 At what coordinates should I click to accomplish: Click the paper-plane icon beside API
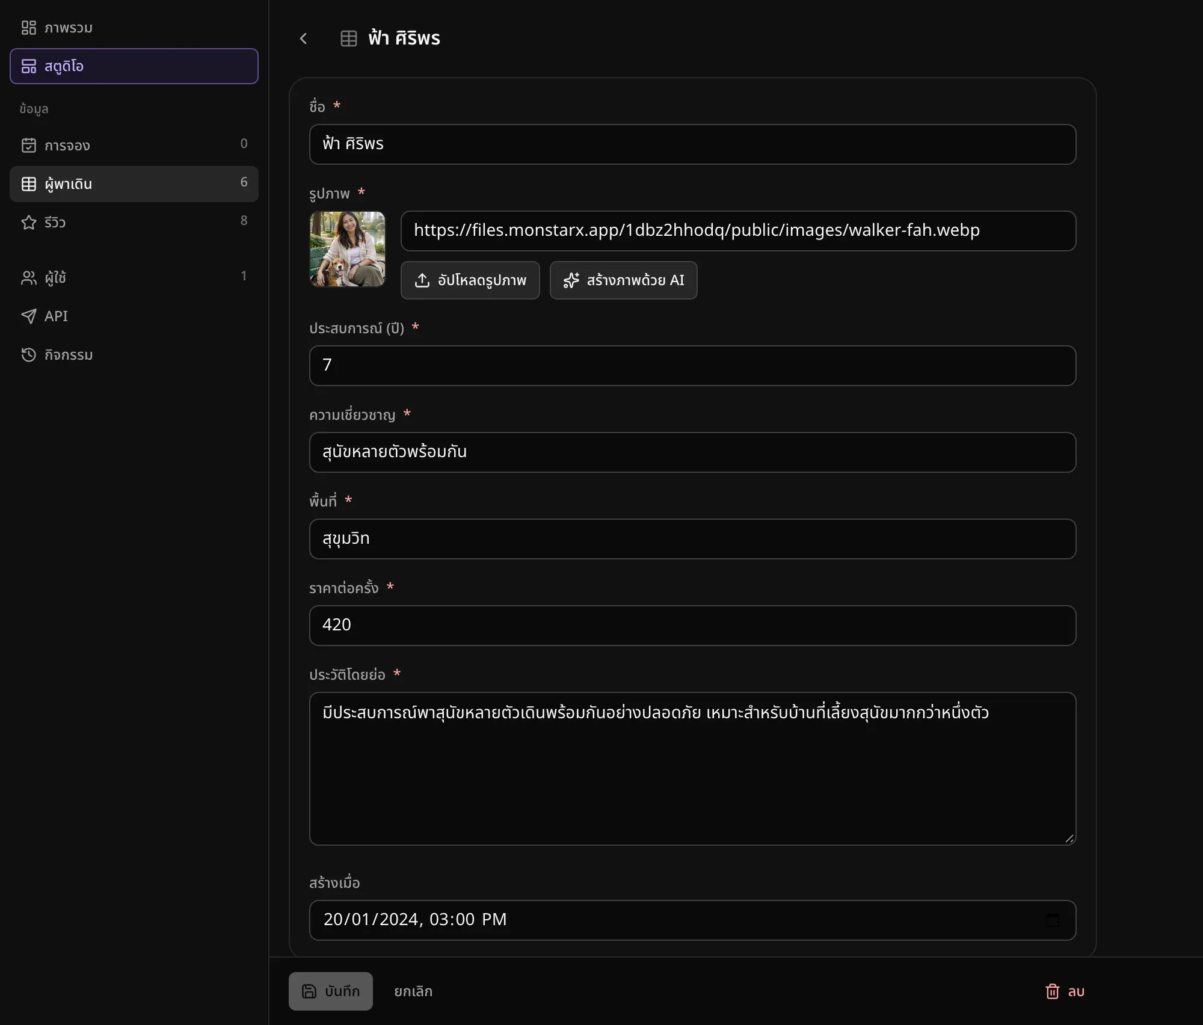(29, 316)
